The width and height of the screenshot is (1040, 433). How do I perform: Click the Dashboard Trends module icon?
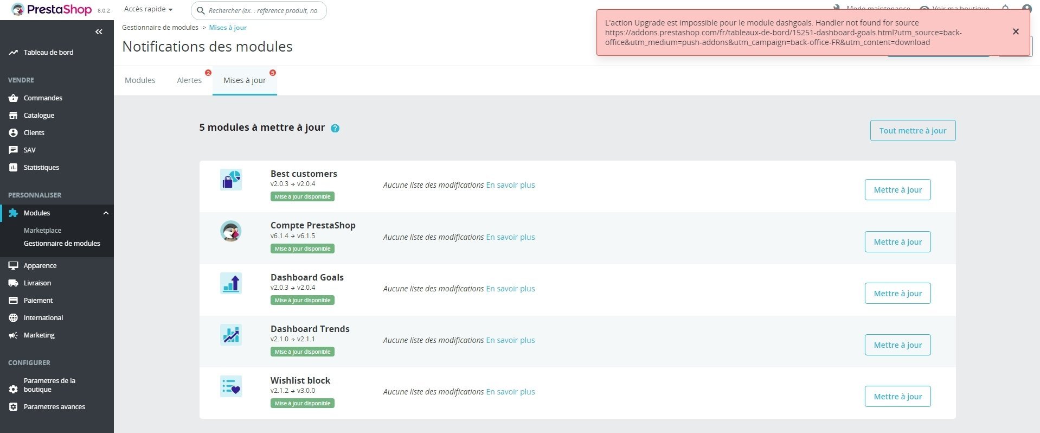(x=231, y=335)
